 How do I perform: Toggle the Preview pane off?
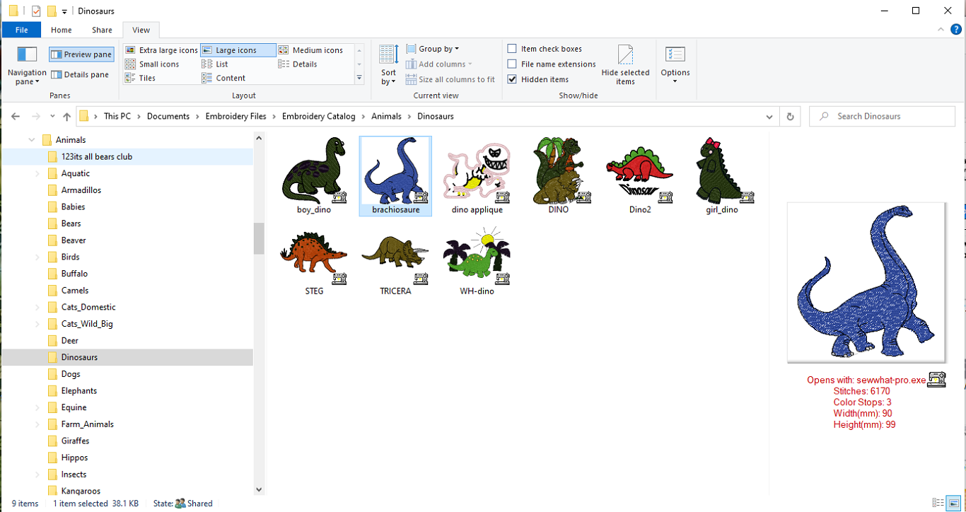81,54
